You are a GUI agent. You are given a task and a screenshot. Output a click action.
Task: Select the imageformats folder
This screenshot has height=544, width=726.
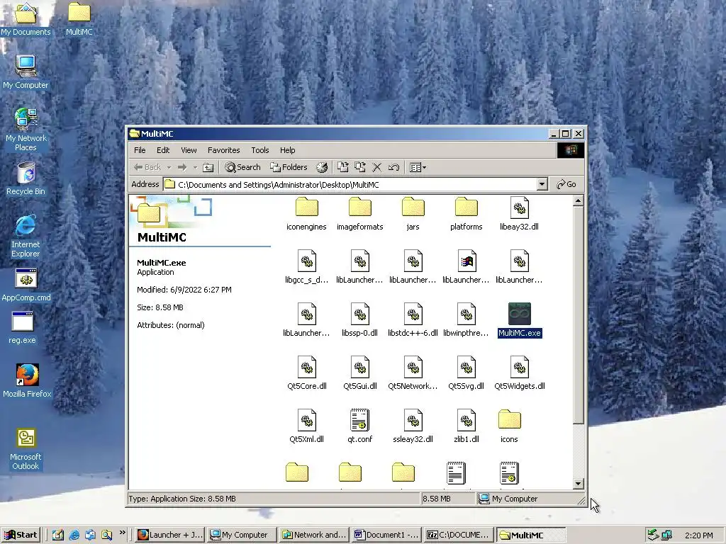coord(359,214)
